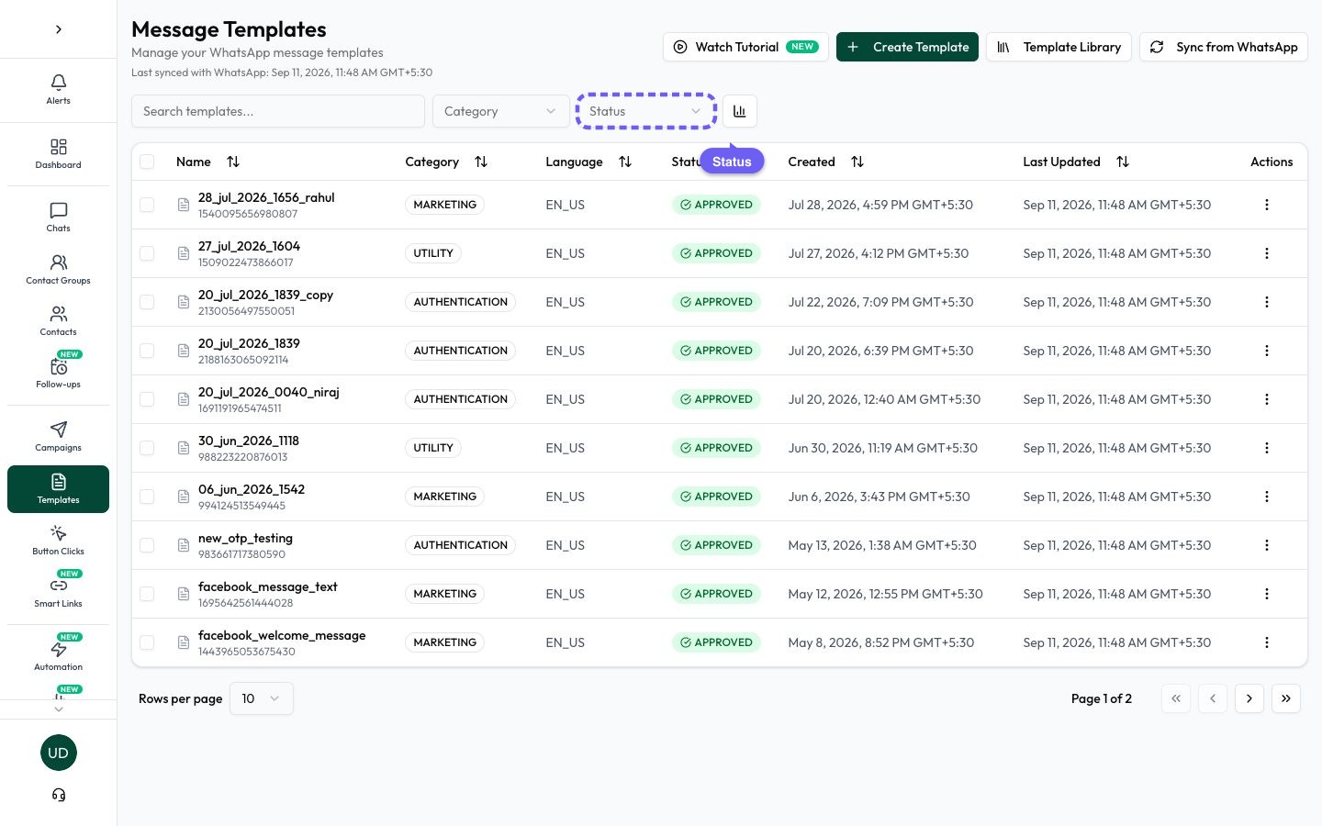Open actions menu for 20_jul_2026_1839_copy
Image resolution: width=1322 pixels, height=826 pixels.
(x=1267, y=302)
